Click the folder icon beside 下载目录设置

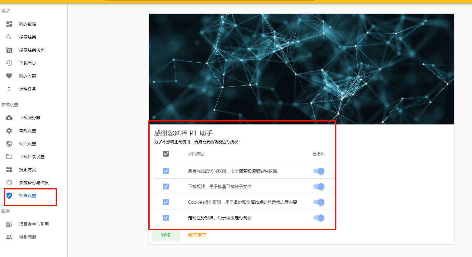coord(9,157)
